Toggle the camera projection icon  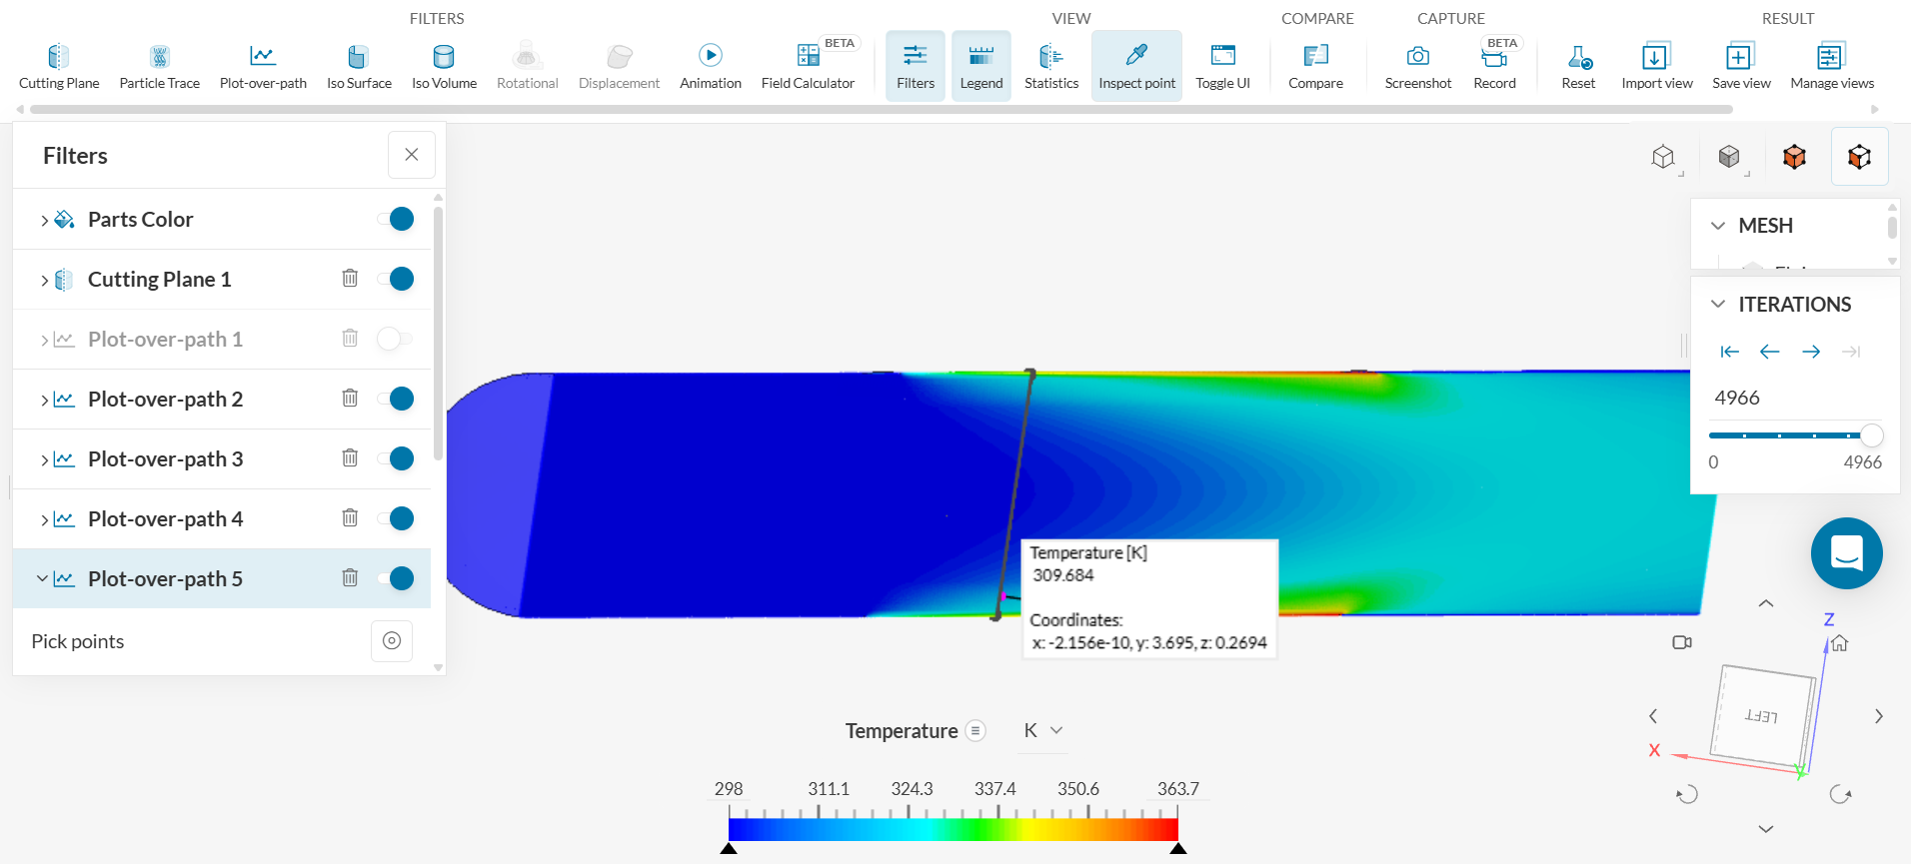coord(1682,642)
